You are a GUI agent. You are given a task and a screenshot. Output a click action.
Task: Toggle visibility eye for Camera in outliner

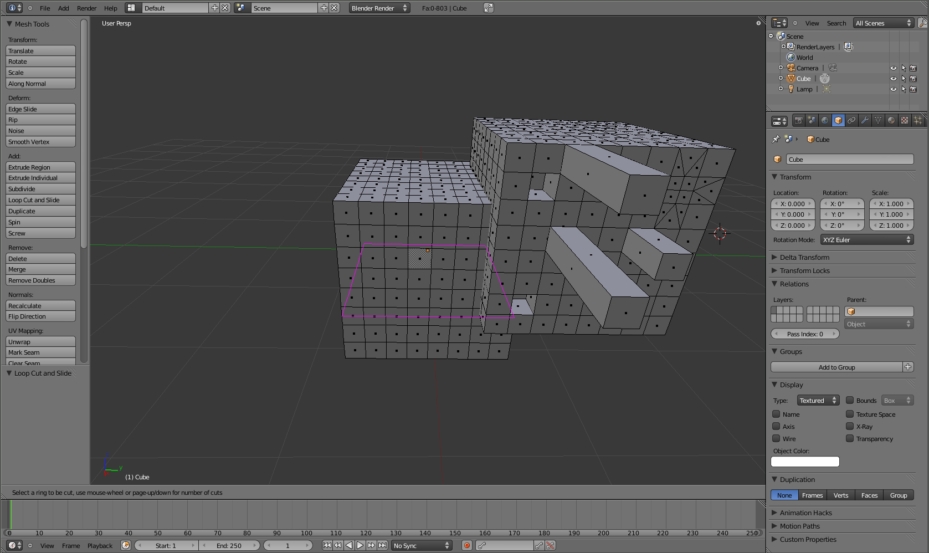893,68
